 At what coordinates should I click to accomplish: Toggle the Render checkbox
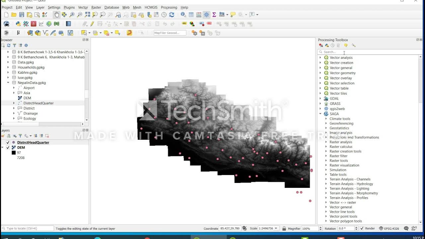(362, 228)
